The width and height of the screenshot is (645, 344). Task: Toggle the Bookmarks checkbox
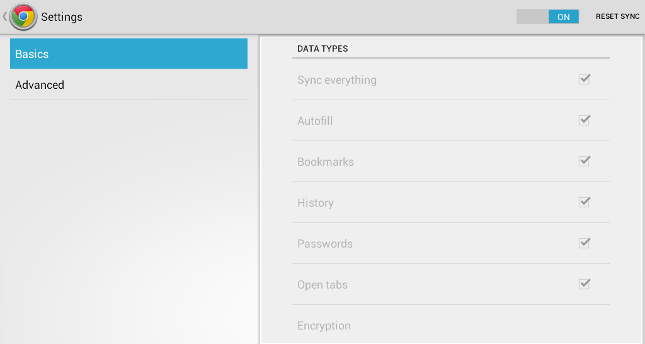584,161
